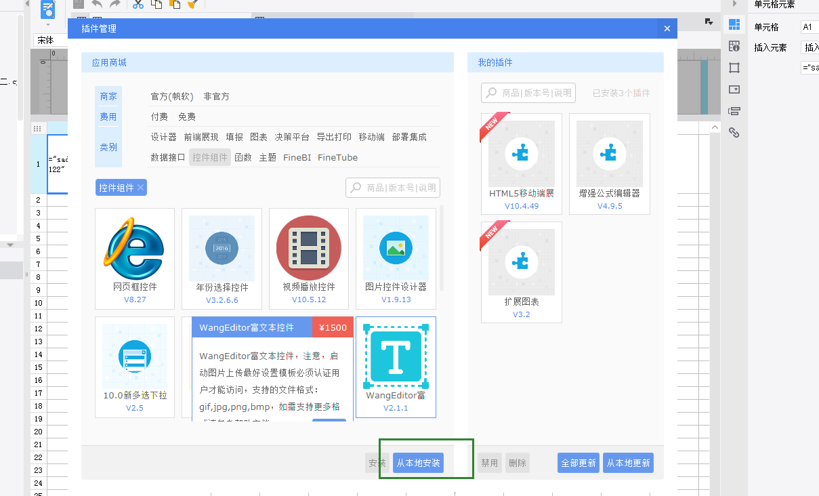Filter plugins by 付费
819x496 pixels.
[160, 117]
